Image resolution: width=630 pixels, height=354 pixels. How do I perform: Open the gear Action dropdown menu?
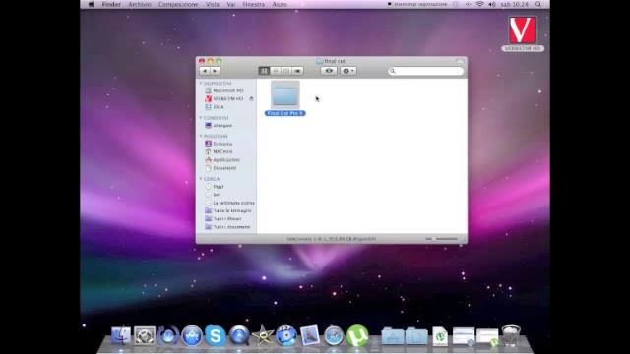click(x=347, y=71)
